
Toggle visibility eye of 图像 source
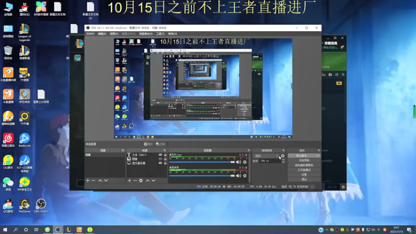coord(160,159)
